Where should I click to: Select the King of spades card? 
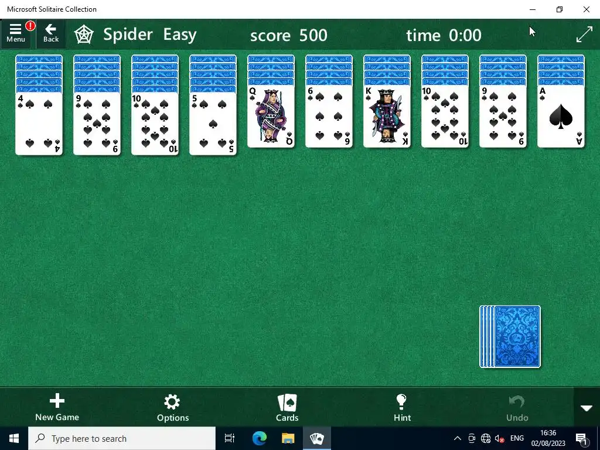click(x=387, y=117)
